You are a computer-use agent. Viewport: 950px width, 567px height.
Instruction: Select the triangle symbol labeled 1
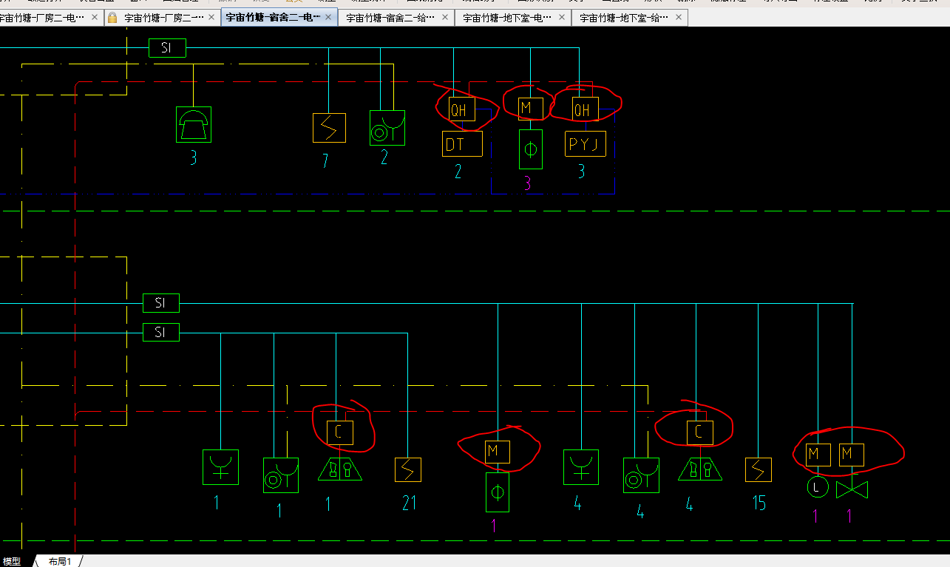click(340, 469)
